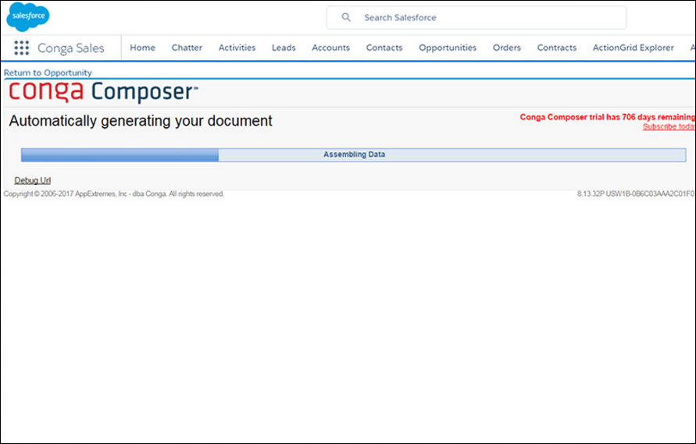Click the trial days remaining notice
696x444 pixels.
(x=608, y=117)
